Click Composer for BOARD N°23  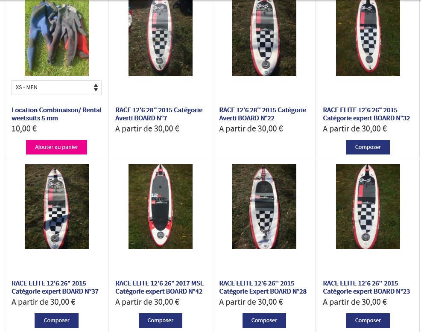[x=368, y=320]
